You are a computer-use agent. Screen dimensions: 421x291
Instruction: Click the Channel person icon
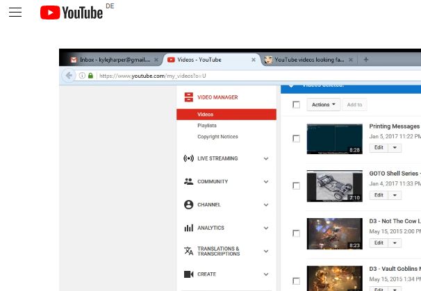point(188,205)
